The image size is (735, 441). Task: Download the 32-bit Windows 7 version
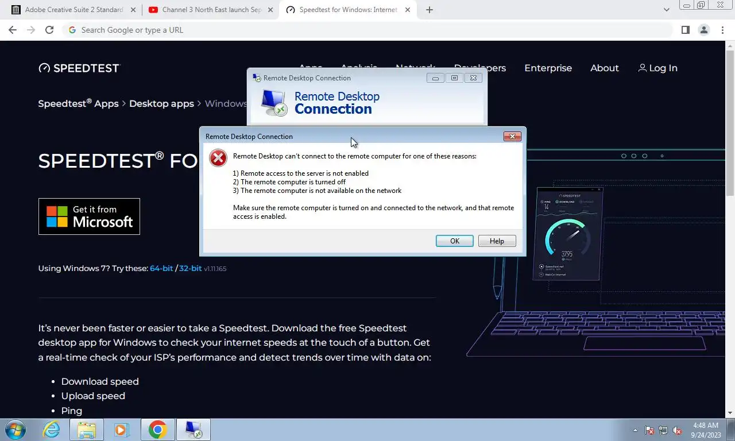tap(190, 268)
